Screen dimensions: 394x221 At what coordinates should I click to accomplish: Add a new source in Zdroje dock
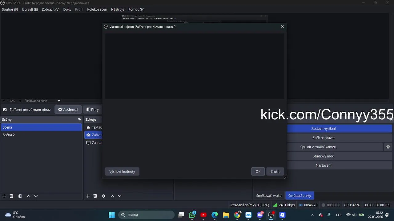point(88,196)
